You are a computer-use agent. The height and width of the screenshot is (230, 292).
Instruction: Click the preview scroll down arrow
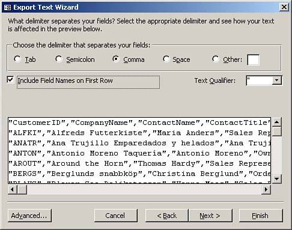(276, 179)
